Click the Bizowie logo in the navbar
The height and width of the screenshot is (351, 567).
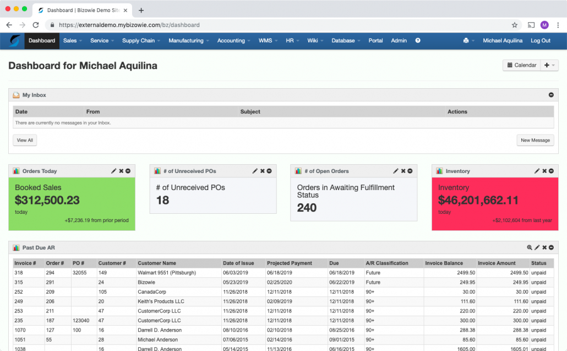point(15,41)
